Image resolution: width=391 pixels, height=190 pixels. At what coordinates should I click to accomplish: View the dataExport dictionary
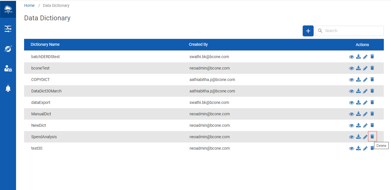click(351, 103)
